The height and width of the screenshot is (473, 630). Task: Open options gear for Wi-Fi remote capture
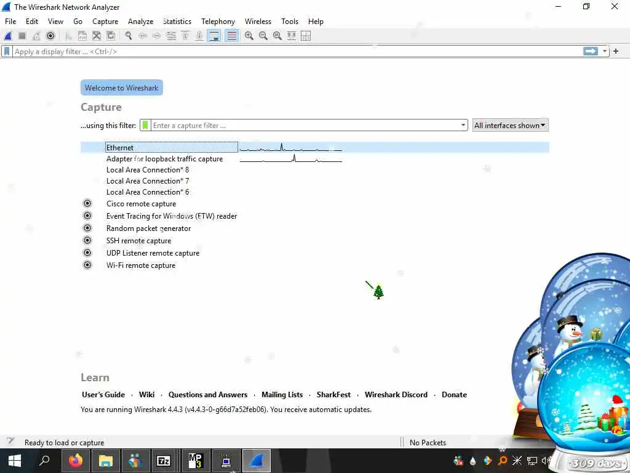[x=87, y=265]
